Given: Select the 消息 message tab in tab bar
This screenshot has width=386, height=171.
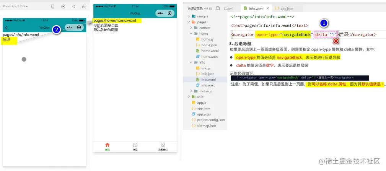Looking at the screenshot, I should tap(135, 147).
